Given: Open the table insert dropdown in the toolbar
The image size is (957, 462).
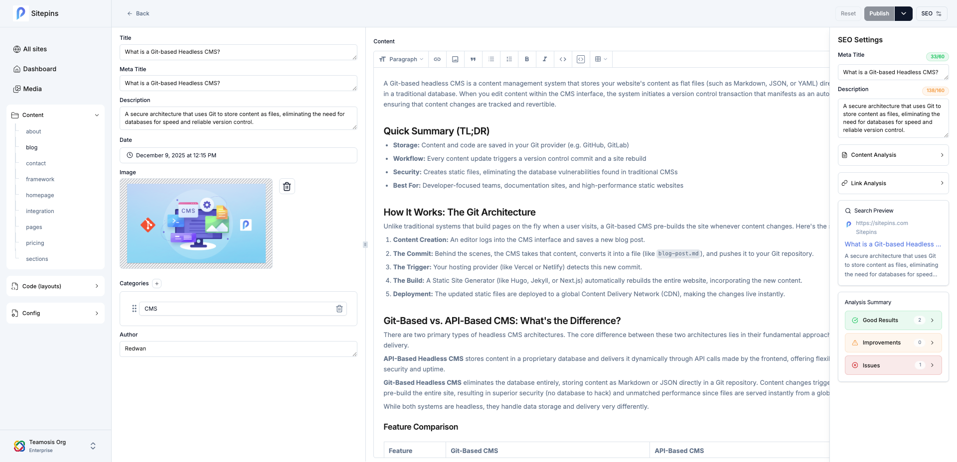Looking at the screenshot, I should pos(601,59).
